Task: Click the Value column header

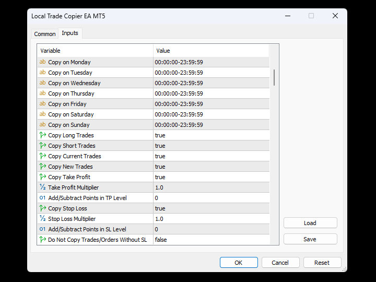Action: point(211,51)
